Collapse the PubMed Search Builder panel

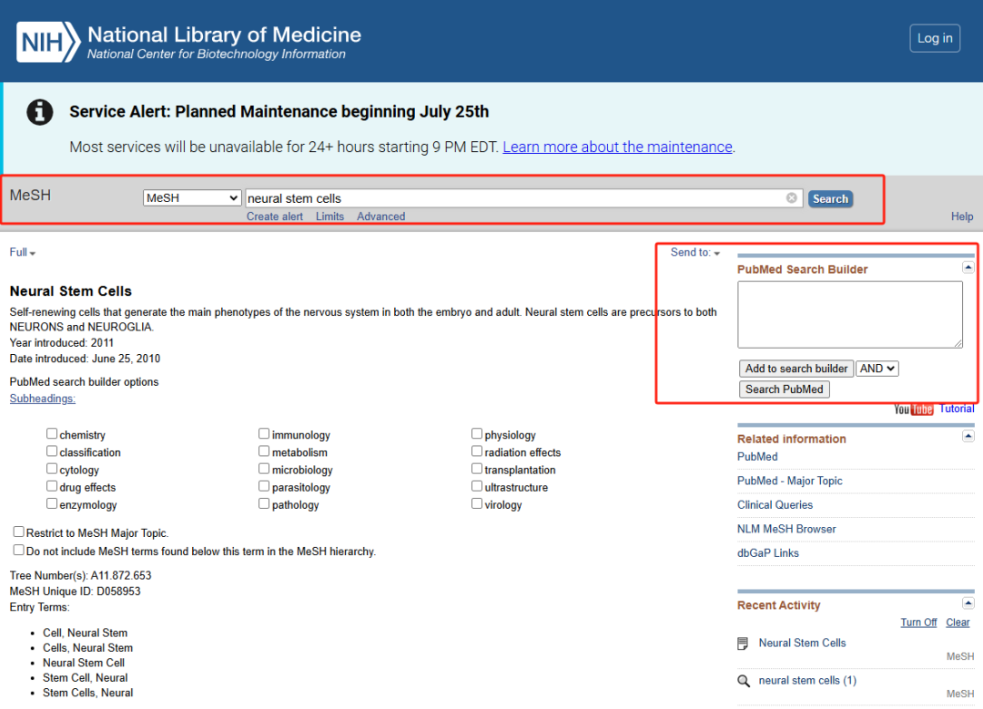tap(968, 268)
